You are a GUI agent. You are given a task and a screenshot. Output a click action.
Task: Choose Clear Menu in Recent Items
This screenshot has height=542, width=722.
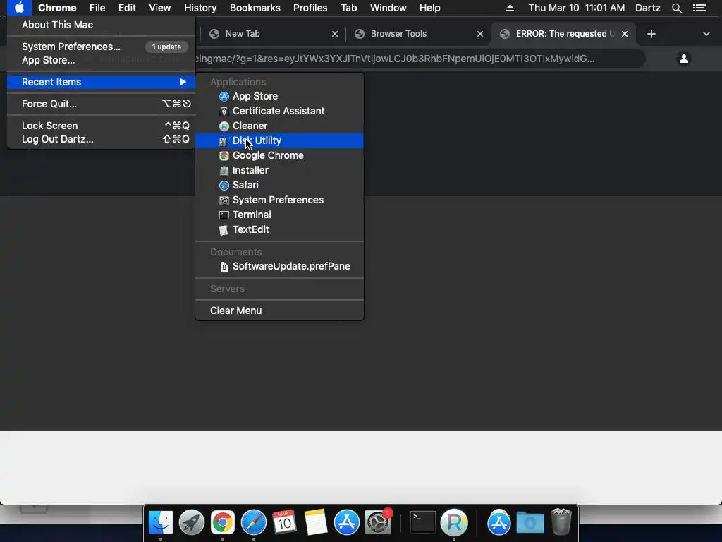279,311
